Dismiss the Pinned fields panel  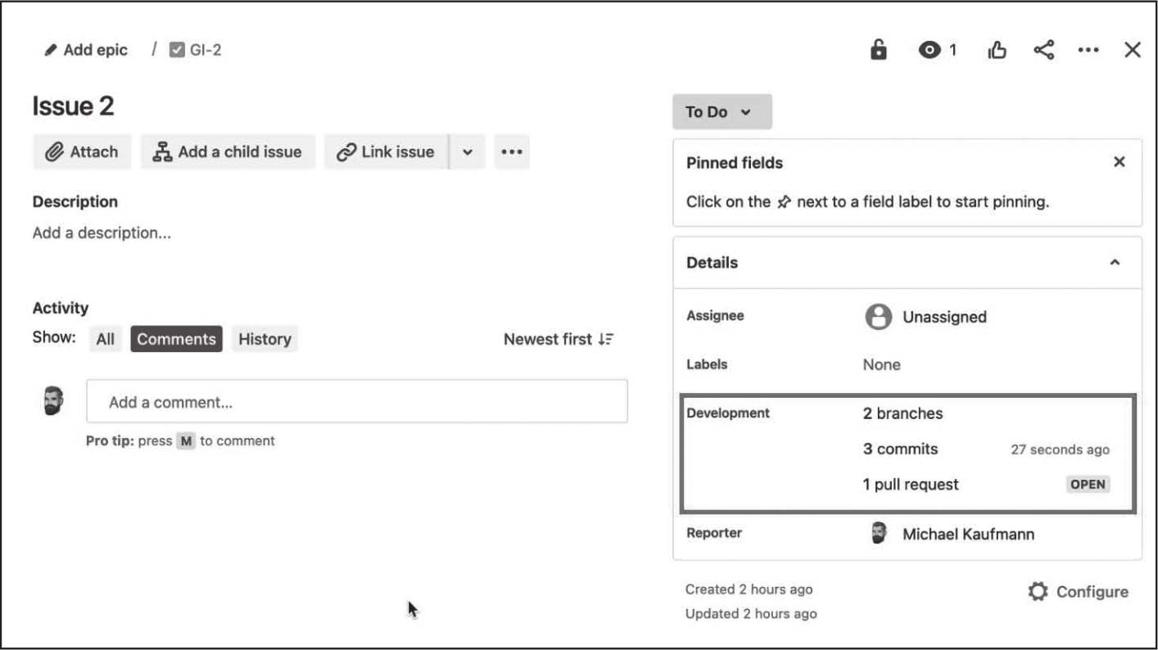[x=1120, y=162]
